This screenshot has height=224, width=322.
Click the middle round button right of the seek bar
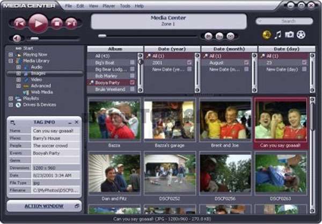coord(219,36)
